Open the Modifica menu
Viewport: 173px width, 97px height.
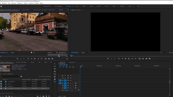(4, 4)
